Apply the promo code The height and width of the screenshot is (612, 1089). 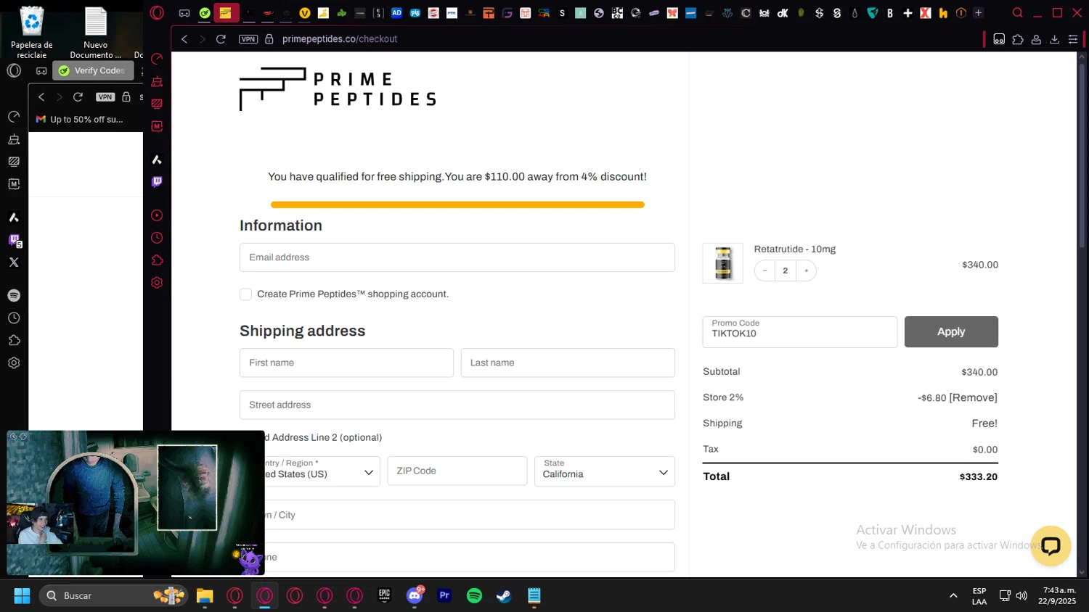coord(951,332)
